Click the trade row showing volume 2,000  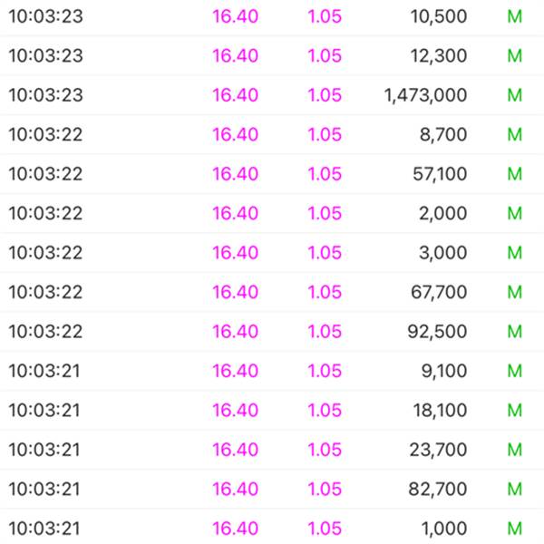click(x=272, y=213)
